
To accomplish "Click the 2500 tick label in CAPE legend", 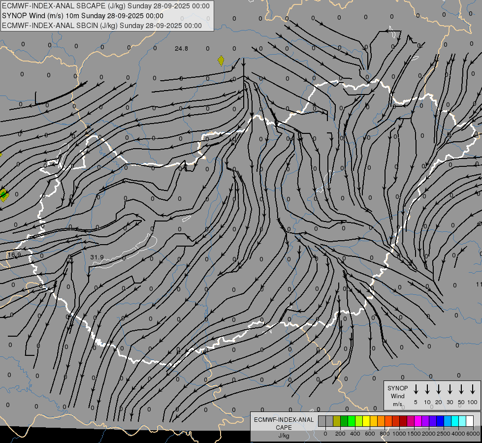I will pyautogui.click(x=443, y=434).
